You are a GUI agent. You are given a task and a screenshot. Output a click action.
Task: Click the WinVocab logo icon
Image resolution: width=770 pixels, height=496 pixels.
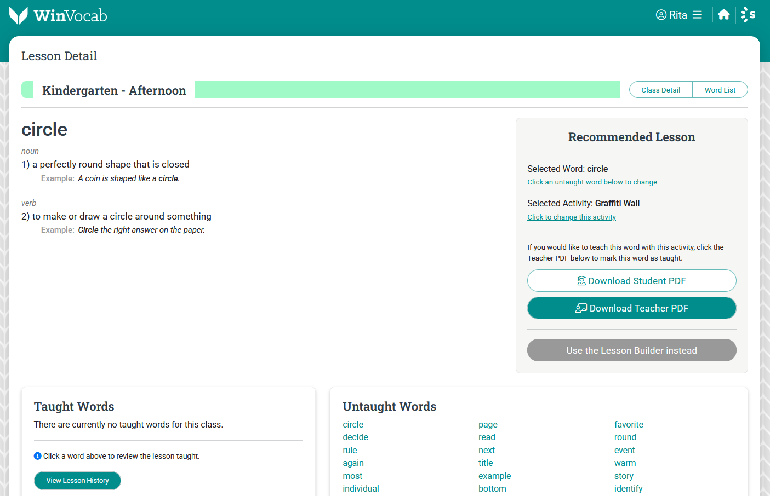point(19,15)
